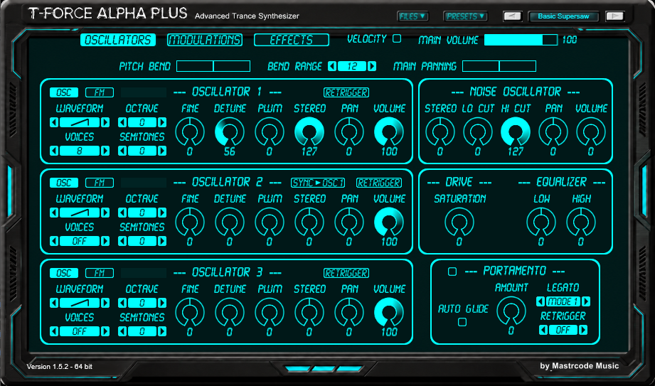Switch Oscillator 2 to FM mode
655x386 pixels.
100,183
